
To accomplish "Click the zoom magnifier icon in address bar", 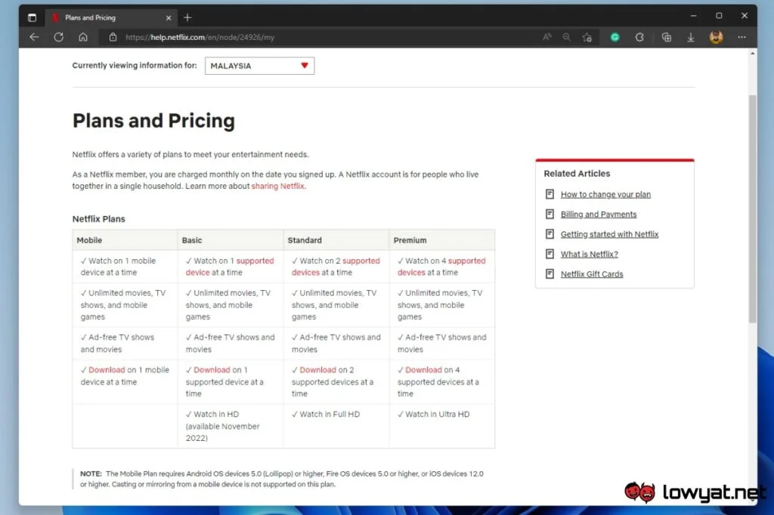I will (x=567, y=37).
